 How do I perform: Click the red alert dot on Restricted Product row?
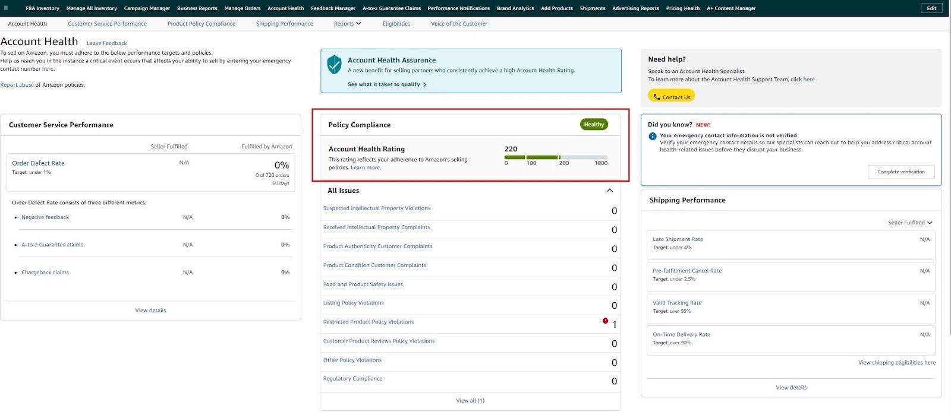pos(605,321)
